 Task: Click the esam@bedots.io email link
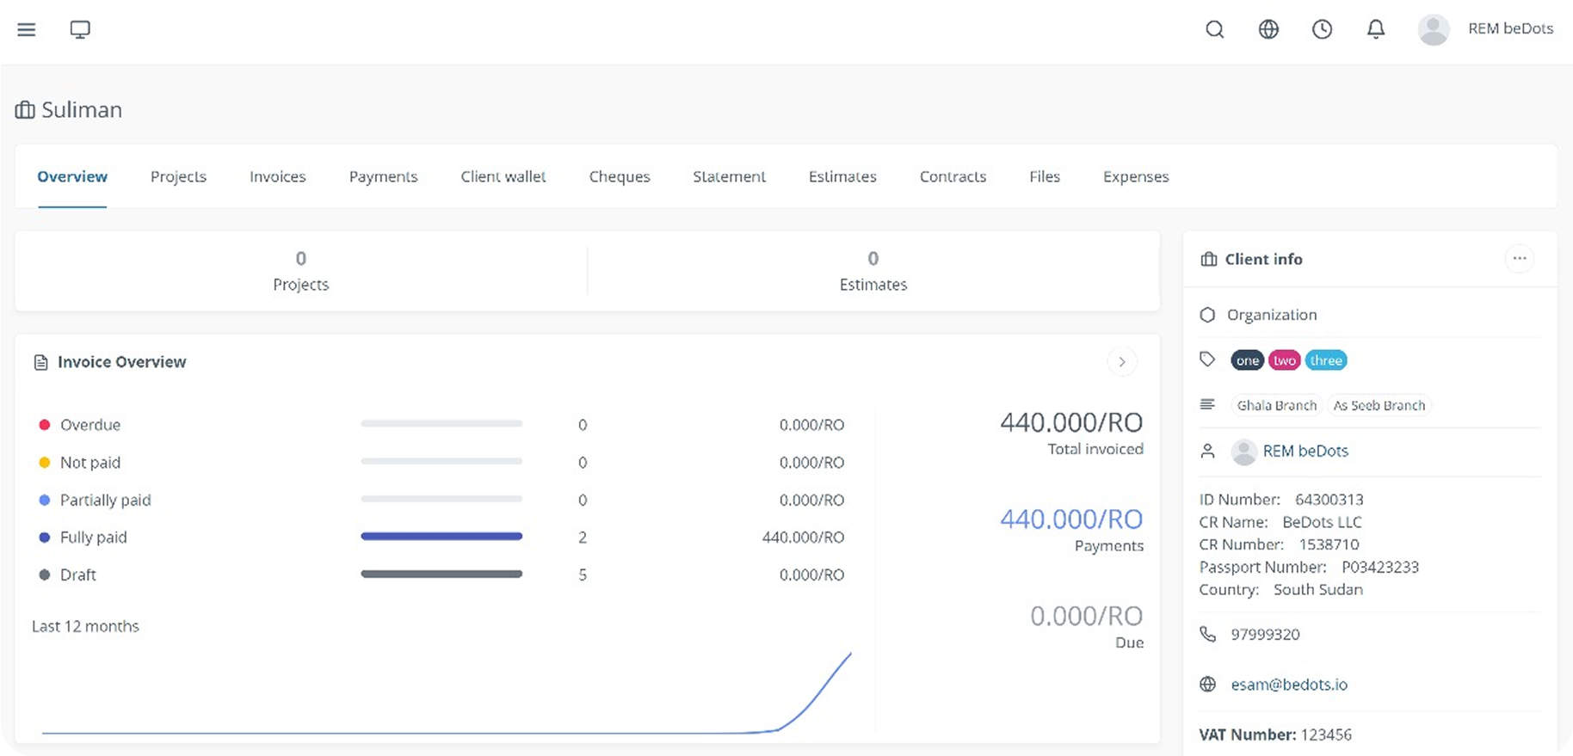tap(1288, 685)
